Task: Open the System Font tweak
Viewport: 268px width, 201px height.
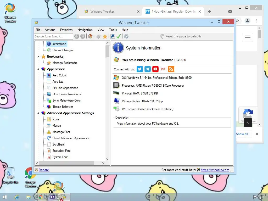Action: coord(60,157)
